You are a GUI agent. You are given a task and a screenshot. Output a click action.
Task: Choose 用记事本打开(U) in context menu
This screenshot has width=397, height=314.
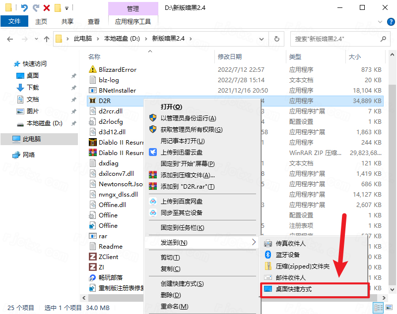tap(183, 141)
